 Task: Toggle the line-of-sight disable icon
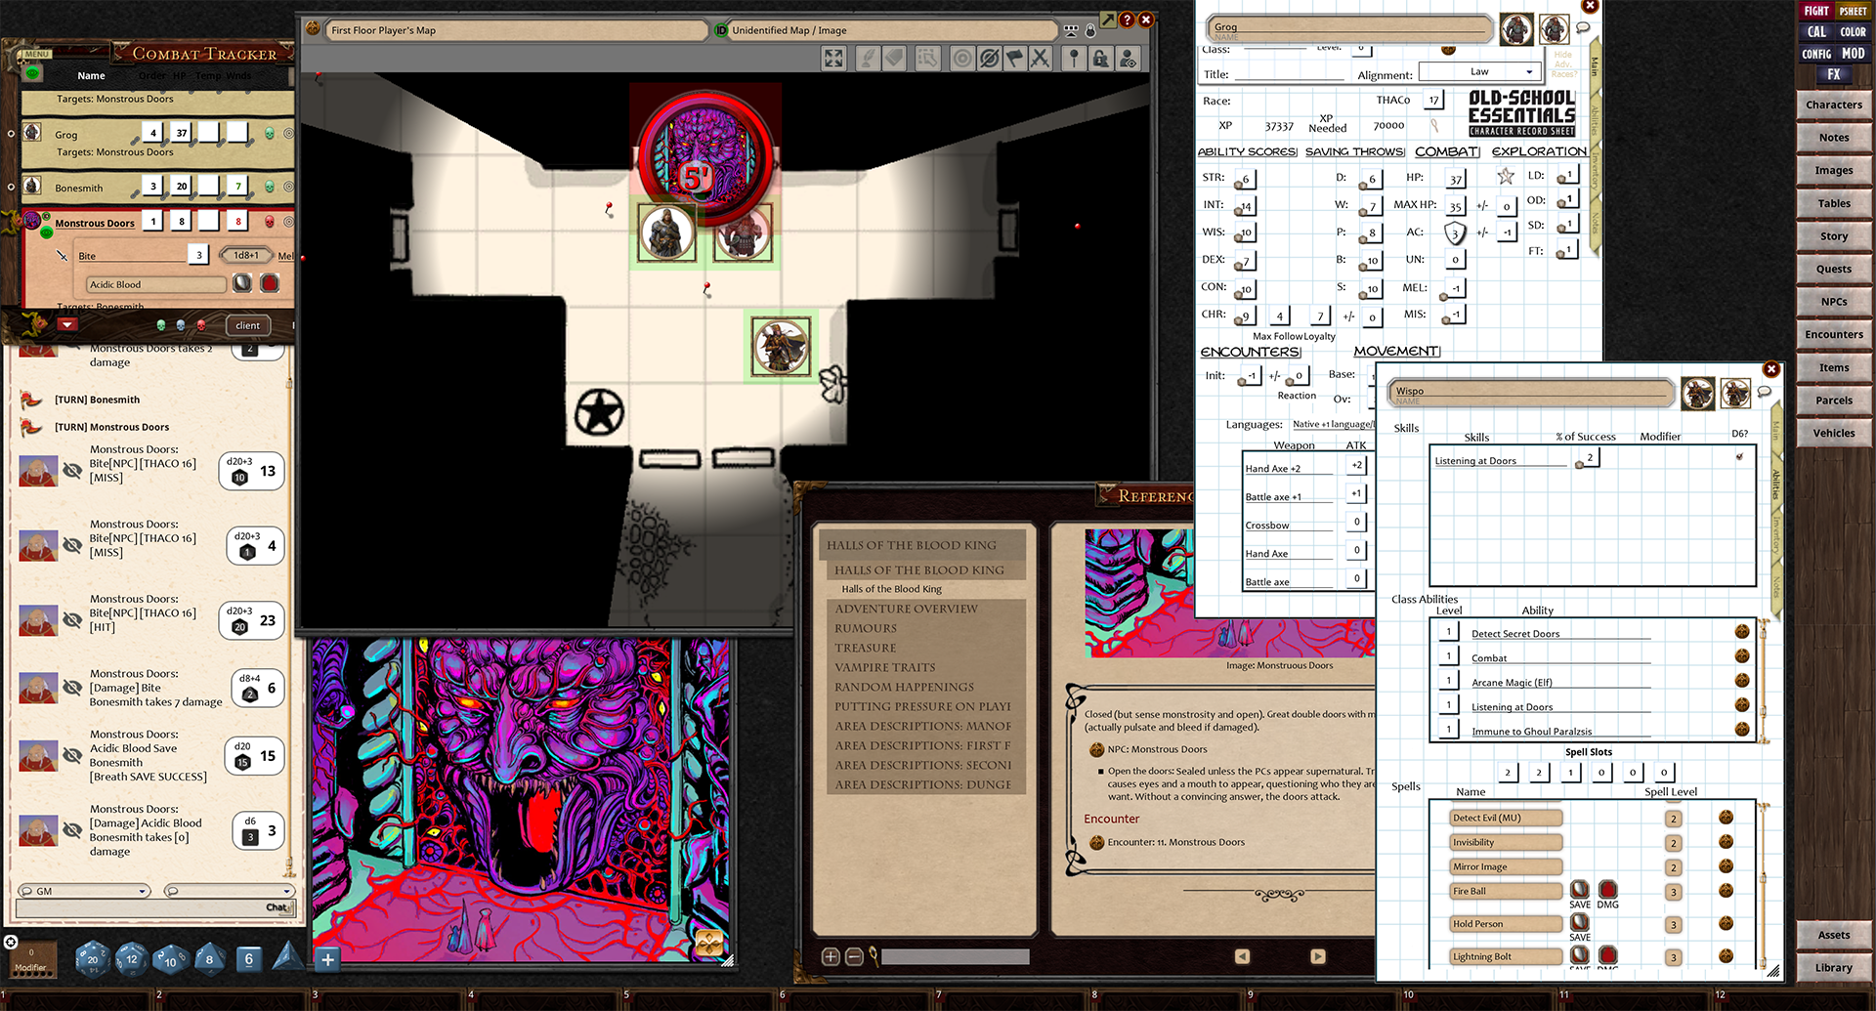click(x=989, y=59)
